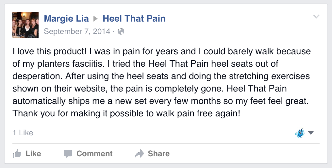Image resolution: width=332 pixels, height=168 pixels.
Task: Click the arrow between Margie Lia and page name
Action: [96, 19]
